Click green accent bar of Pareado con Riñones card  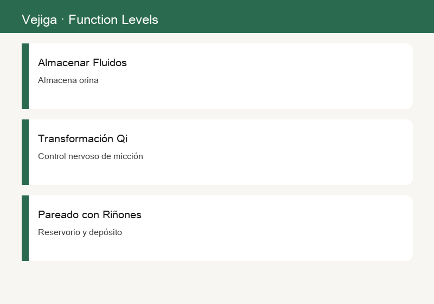[25, 228]
